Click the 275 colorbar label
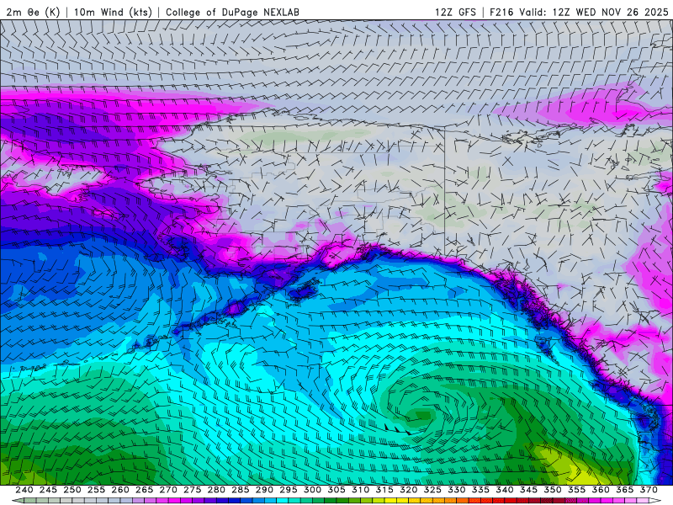This screenshot has width=673, height=505. coord(193,490)
